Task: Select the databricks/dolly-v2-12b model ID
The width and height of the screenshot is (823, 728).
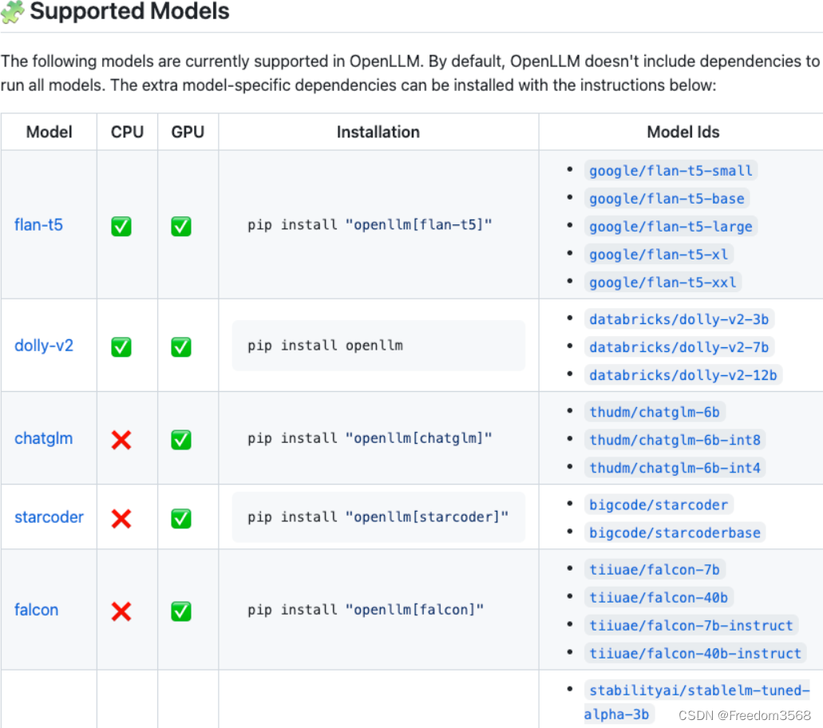Action: (x=683, y=375)
